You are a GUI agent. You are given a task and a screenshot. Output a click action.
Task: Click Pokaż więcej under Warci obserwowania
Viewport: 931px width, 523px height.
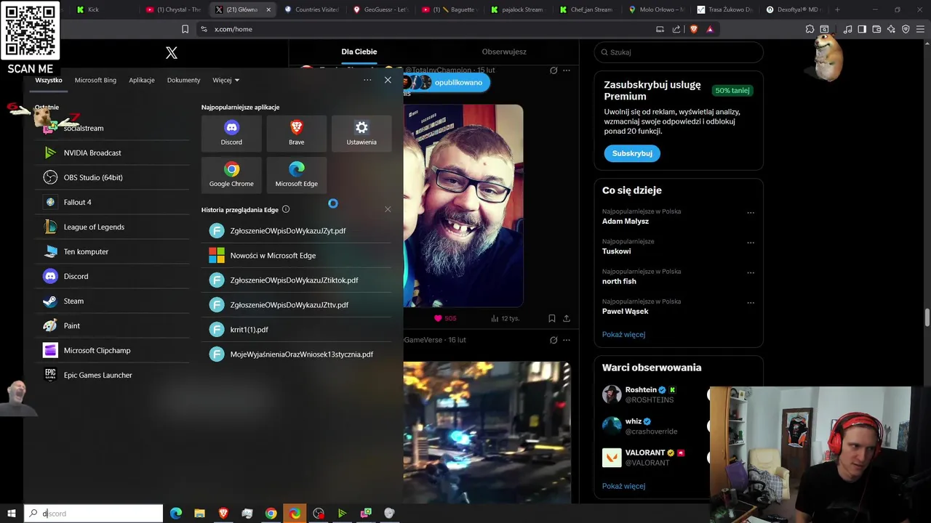(x=623, y=486)
